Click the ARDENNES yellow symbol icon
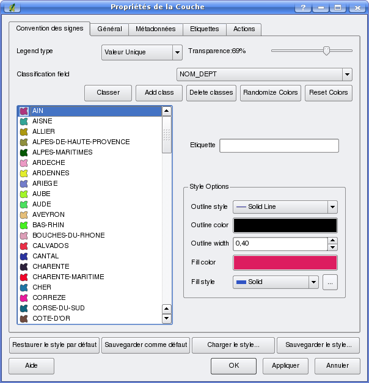The width and height of the screenshot is (369, 383). [24, 173]
